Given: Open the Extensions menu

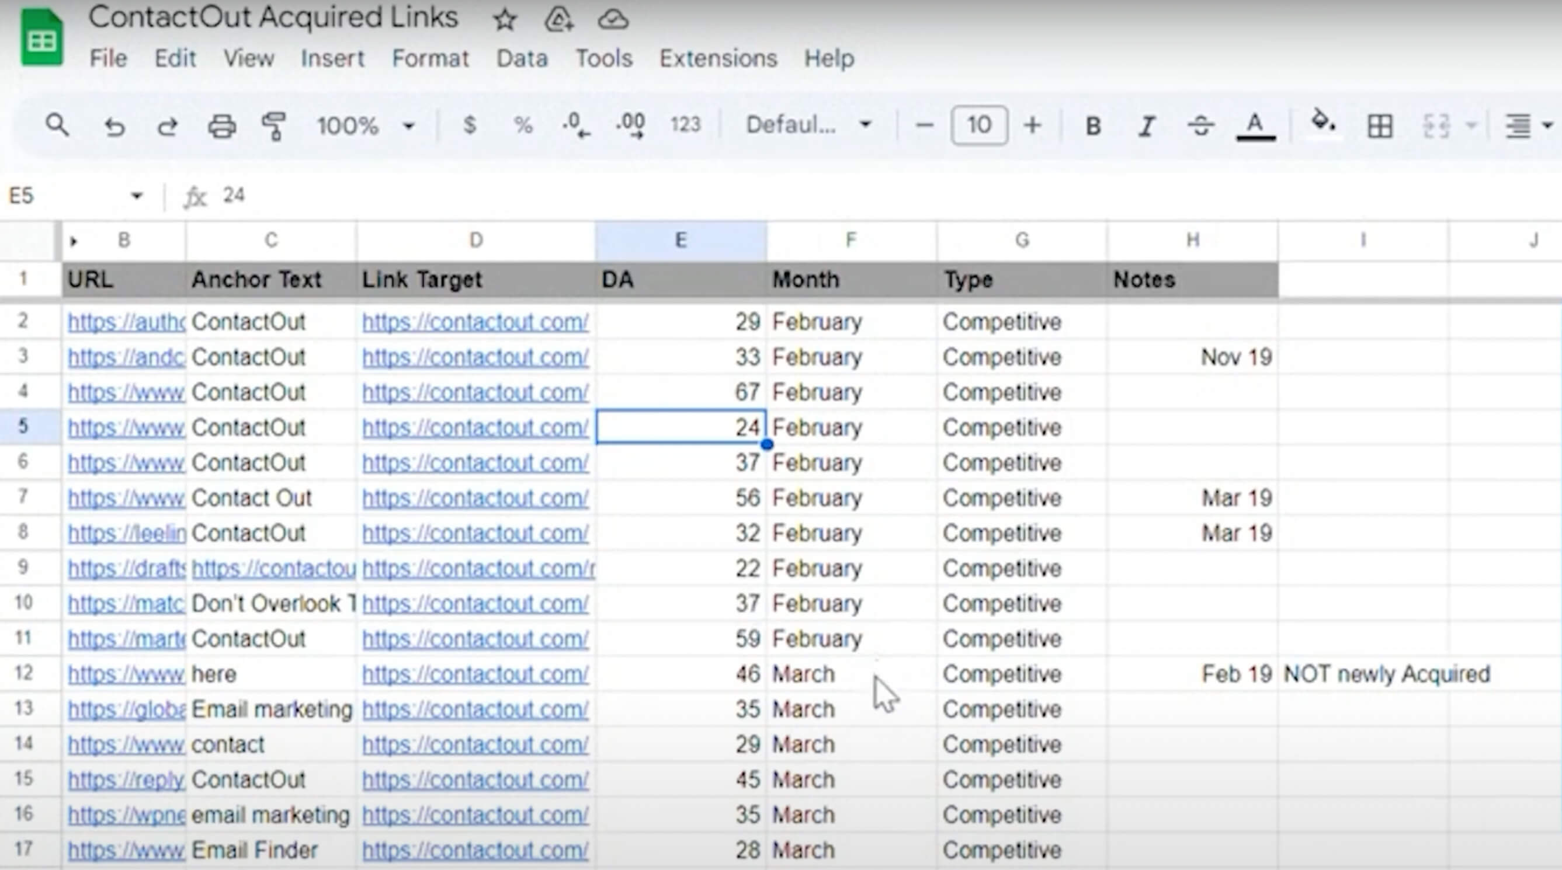Looking at the screenshot, I should [x=718, y=59].
